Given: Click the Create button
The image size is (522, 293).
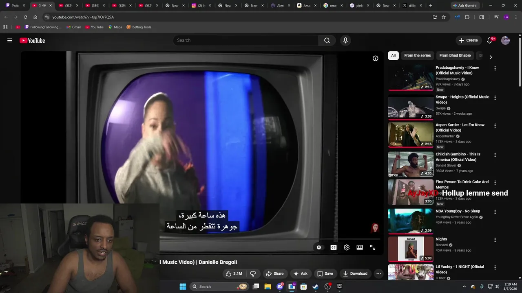Looking at the screenshot, I should 468,40.
